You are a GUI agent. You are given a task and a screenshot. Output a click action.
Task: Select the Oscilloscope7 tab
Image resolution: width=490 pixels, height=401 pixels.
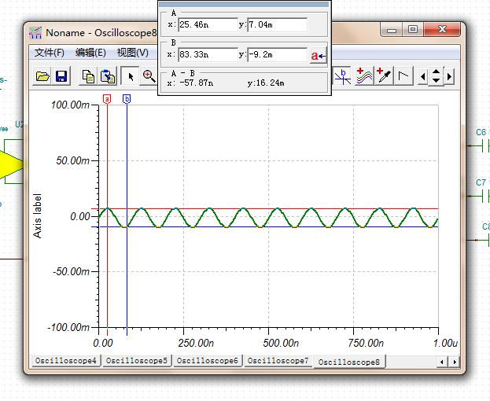pyautogui.click(x=278, y=361)
